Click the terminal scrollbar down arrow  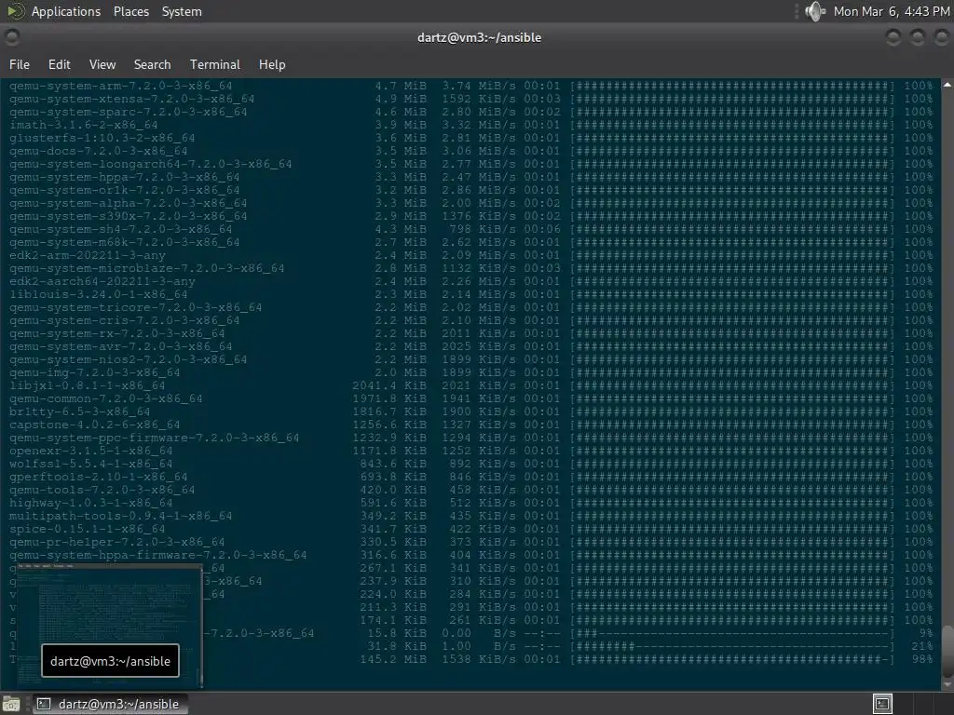[x=947, y=684]
